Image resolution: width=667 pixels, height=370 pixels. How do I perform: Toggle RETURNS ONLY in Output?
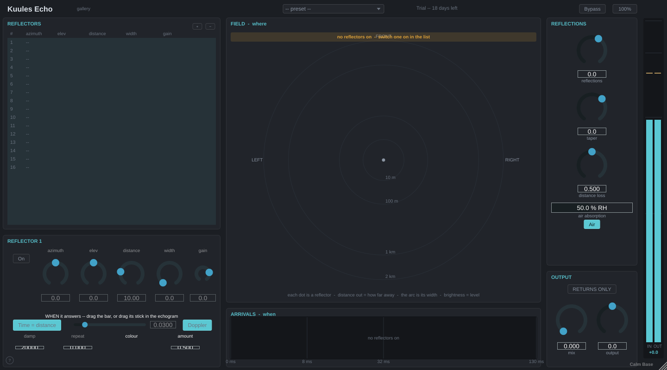[592, 289]
